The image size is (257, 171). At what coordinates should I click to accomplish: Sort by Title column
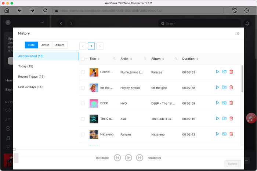[x=99, y=59]
